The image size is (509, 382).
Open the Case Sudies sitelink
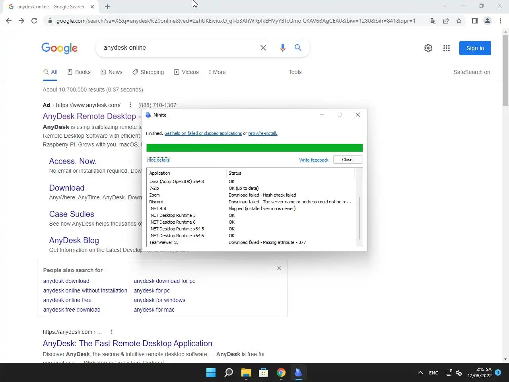pyautogui.click(x=72, y=214)
